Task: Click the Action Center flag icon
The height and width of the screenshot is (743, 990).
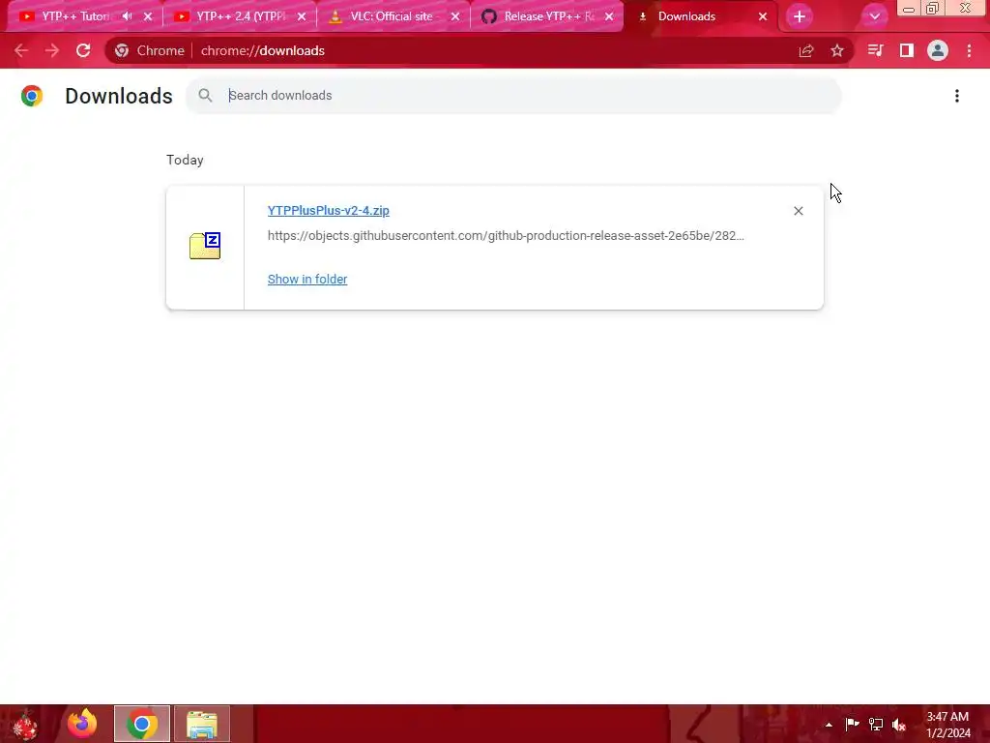Action: [x=853, y=724]
